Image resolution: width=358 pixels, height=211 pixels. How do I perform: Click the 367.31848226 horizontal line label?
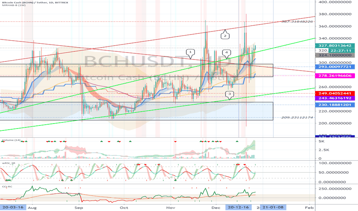coord(297,21)
